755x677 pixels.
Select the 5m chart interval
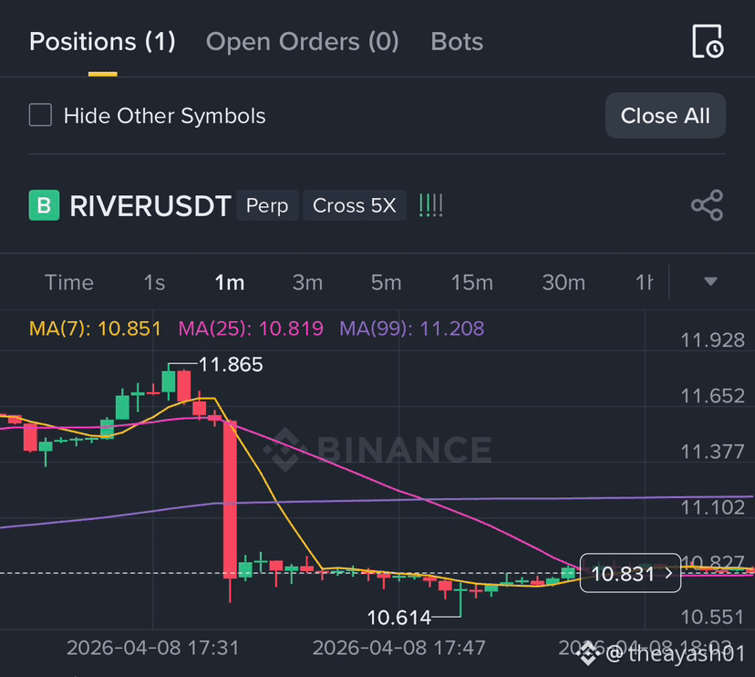(387, 282)
